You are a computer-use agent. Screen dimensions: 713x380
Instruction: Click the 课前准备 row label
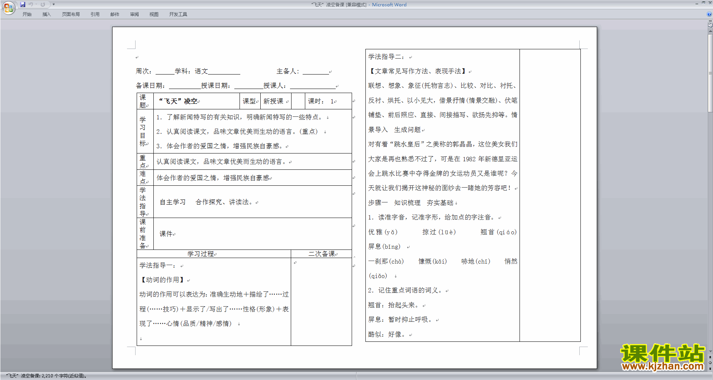coord(143,234)
